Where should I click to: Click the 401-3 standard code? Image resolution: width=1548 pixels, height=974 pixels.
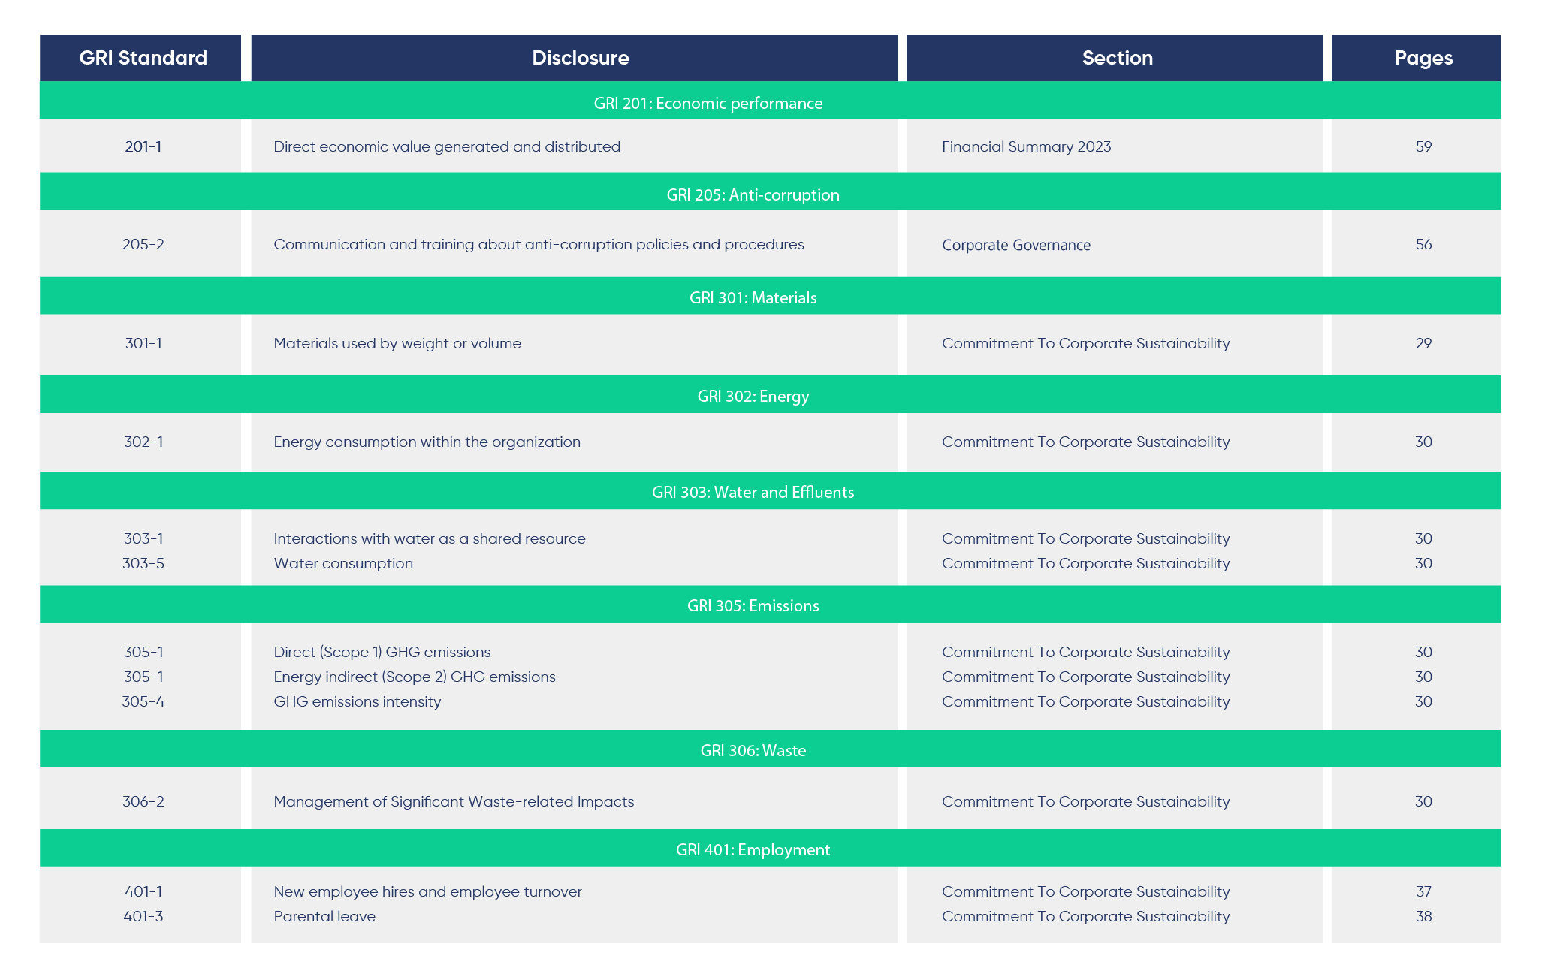(x=143, y=916)
